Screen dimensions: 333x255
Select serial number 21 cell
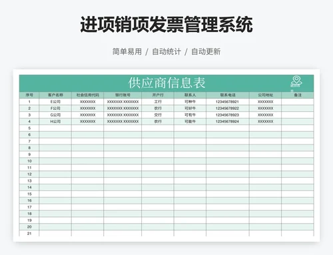(x=29, y=234)
